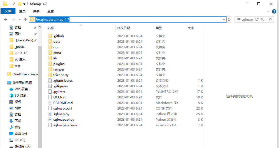279x148 pixels.
Task: Select the .gitattributes file icon
Action: point(50,81)
